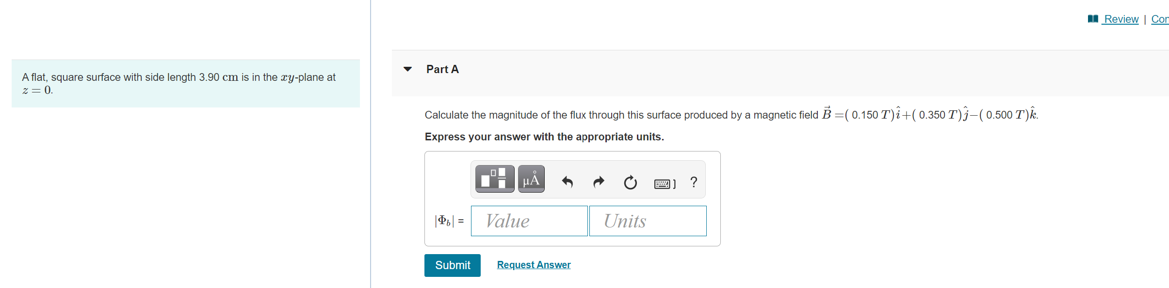This screenshot has height=288, width=1169.
Task: Open the Request Answer link
Action: (x=534, y=265)
